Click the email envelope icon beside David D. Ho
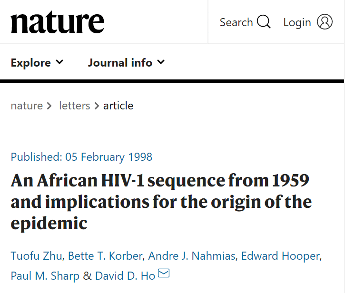The width and height of the screenshot is (345, 293). coord(163,273)
